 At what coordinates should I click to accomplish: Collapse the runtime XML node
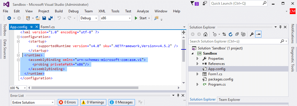(x=18, y=55)
